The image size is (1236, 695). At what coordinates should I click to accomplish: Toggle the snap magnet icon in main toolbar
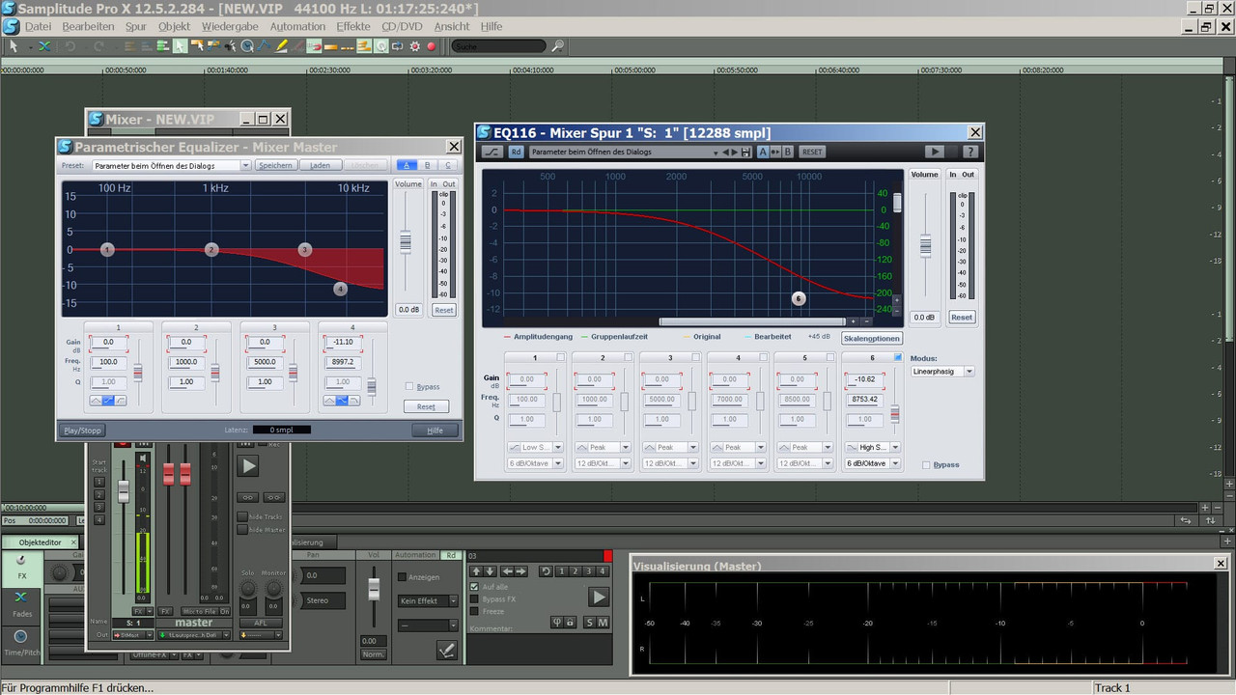[315, 45]
